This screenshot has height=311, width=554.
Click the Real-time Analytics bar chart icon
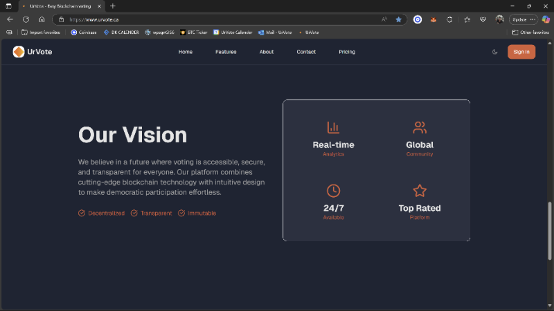(x=333, y=127)
